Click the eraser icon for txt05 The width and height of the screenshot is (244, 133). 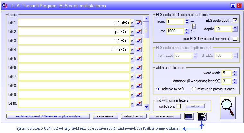pyautogui.click(x=139, y=59)
